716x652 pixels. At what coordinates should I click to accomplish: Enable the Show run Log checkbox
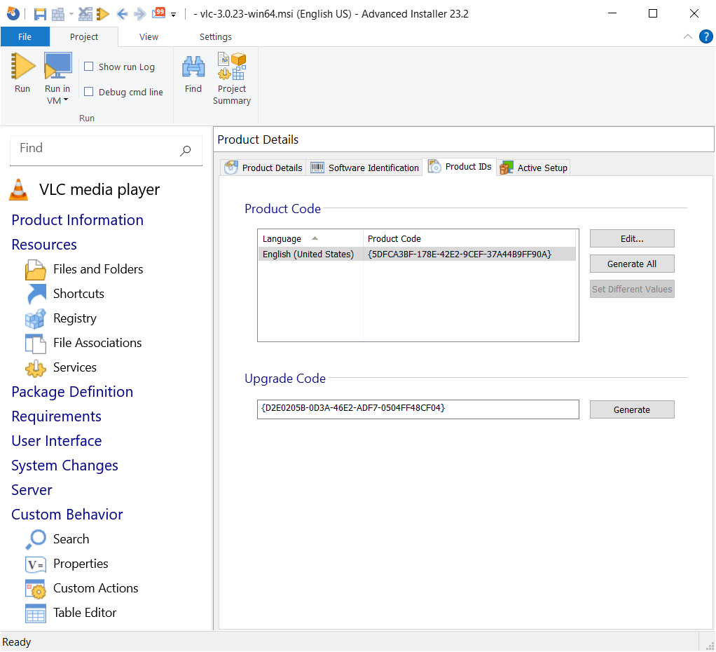88,66
